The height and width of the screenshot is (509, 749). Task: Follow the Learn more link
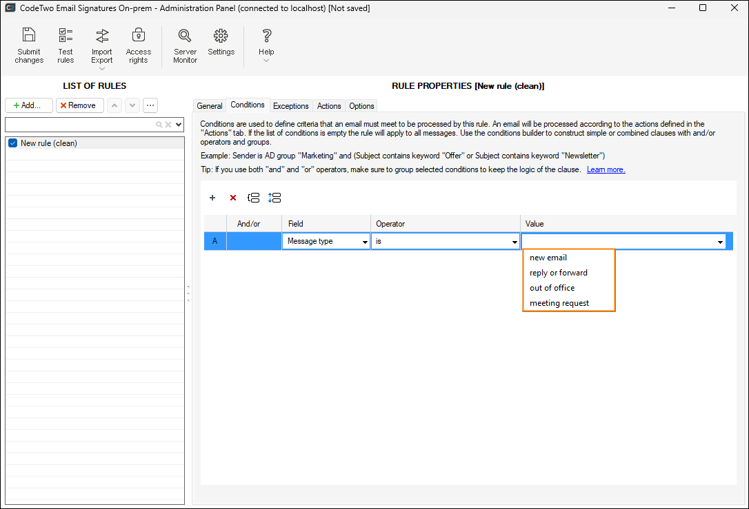[x=606, y=169]
